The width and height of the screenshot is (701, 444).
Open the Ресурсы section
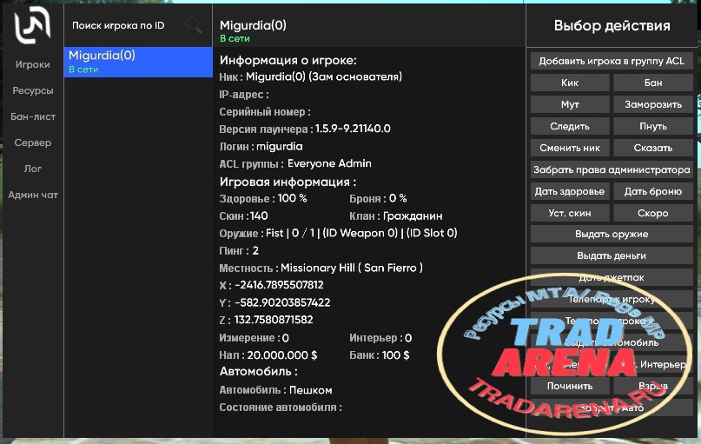(x=33, y=90)
